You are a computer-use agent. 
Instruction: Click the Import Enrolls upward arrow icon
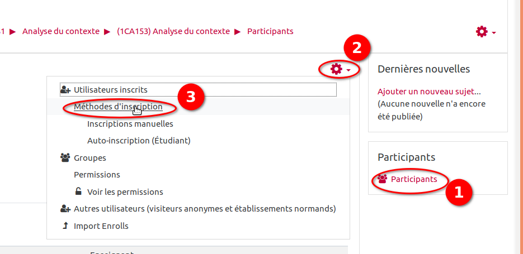pyautogui.click(x=65, y=226)
